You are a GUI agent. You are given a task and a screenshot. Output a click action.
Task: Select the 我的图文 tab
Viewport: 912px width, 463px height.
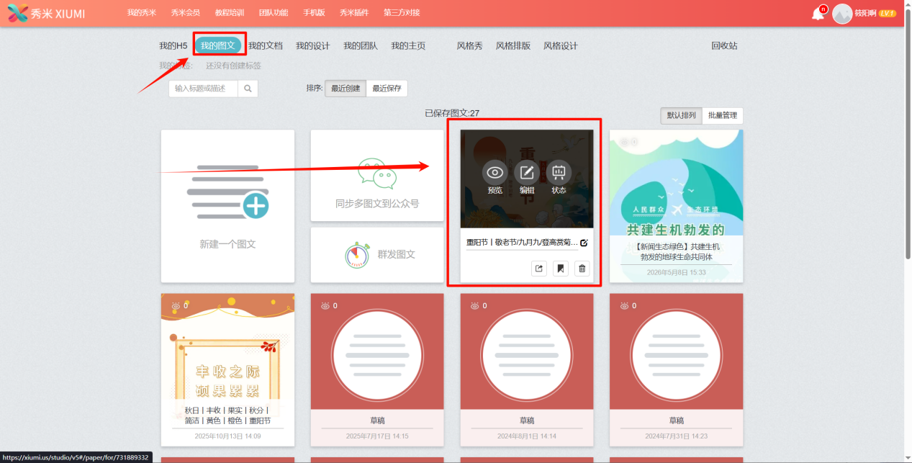pyautogui.click(x=218, y=46)
